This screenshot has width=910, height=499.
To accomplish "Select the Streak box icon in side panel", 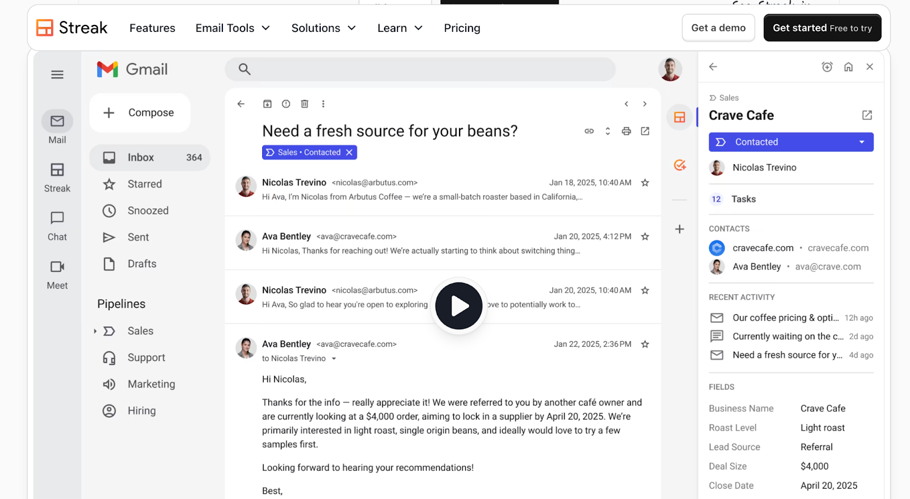I will (x=680, y=118).
